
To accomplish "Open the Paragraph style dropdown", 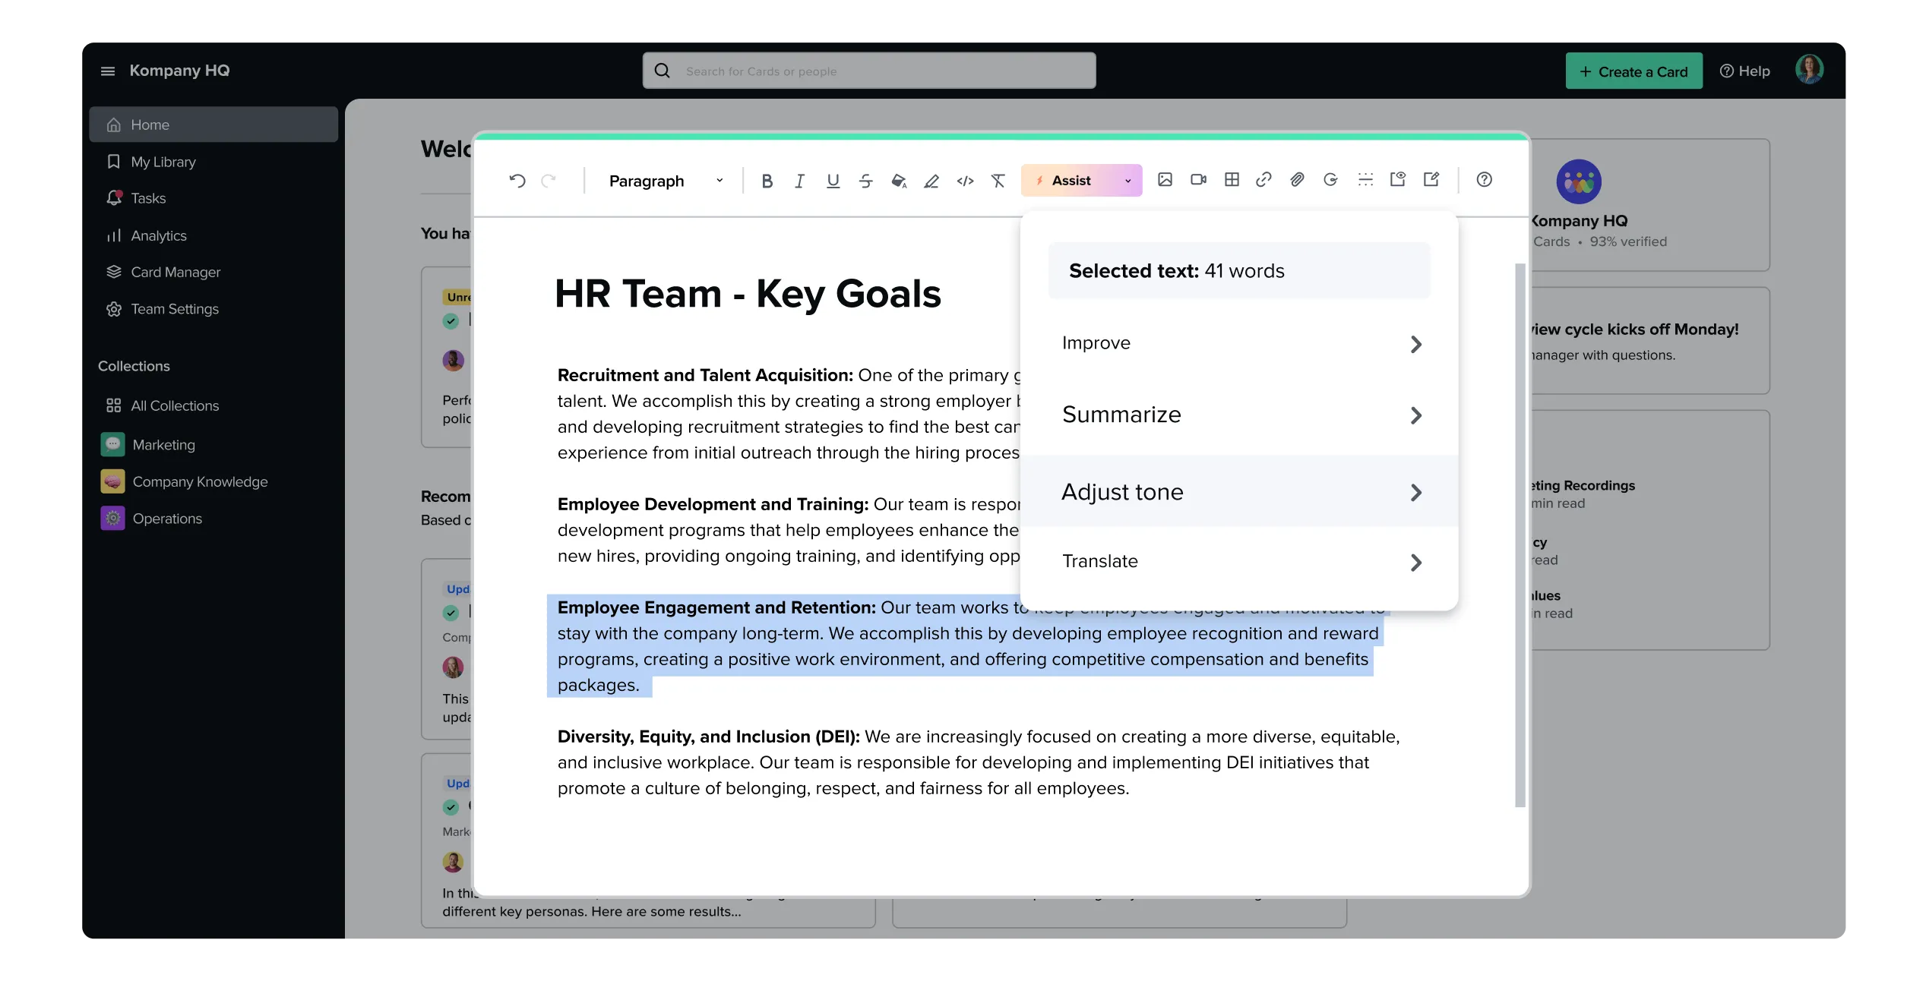I will tap(664, 180).
